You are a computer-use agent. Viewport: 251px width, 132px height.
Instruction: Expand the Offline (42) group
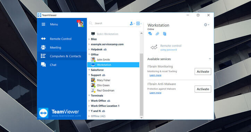(89, 116)
